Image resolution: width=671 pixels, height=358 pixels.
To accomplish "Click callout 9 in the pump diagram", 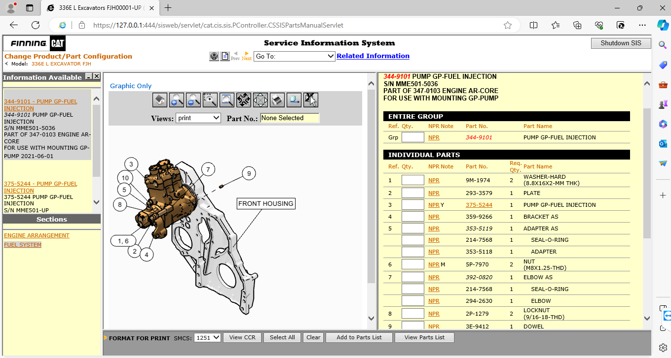I will [249, 173].
